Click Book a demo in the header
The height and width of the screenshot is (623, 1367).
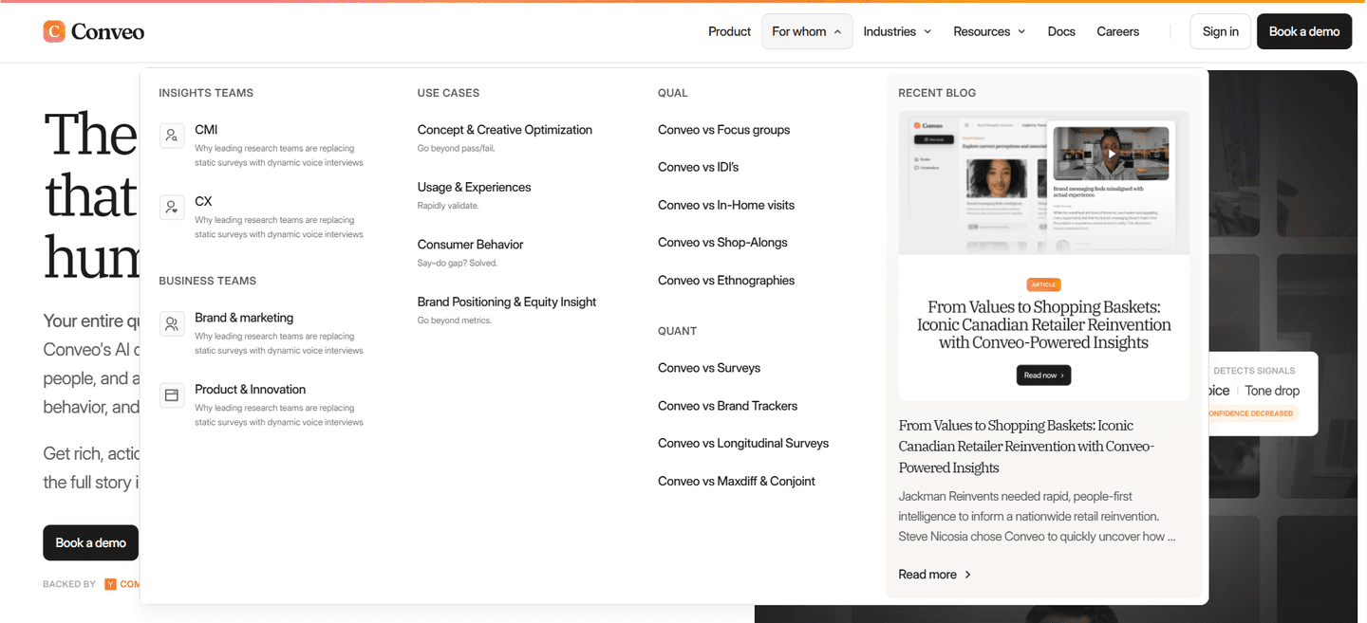tap(1304, 31)
